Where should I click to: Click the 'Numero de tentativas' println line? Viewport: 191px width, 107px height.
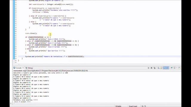click(55, 56)
